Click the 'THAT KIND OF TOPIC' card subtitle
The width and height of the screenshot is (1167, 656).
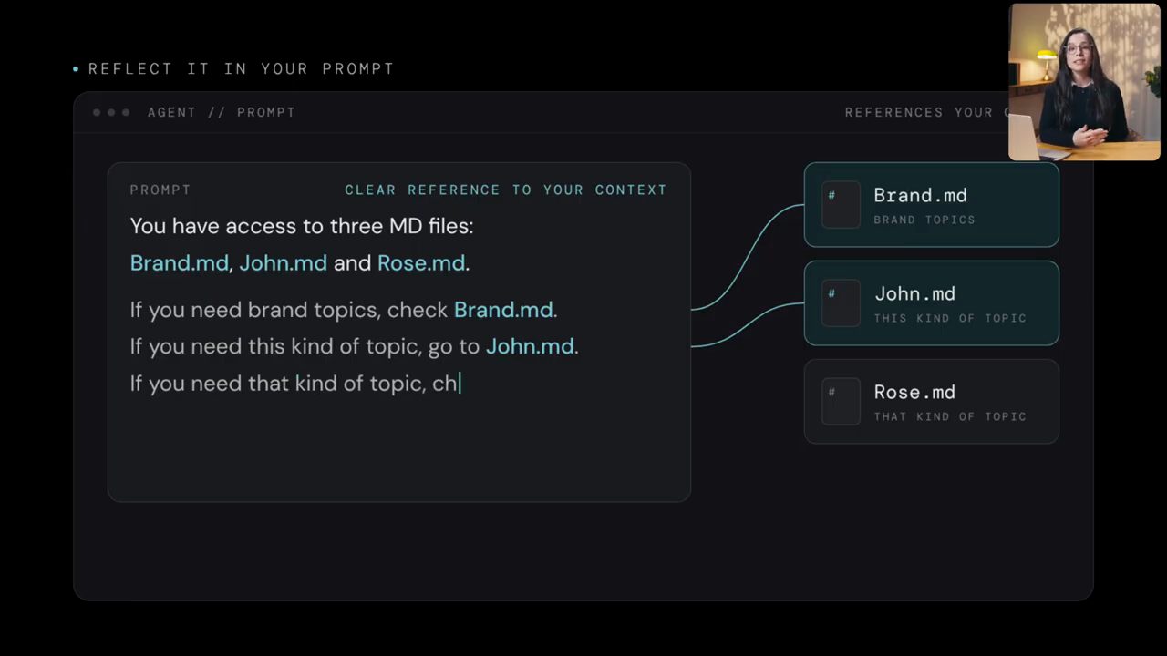click(x=950, y=416)
